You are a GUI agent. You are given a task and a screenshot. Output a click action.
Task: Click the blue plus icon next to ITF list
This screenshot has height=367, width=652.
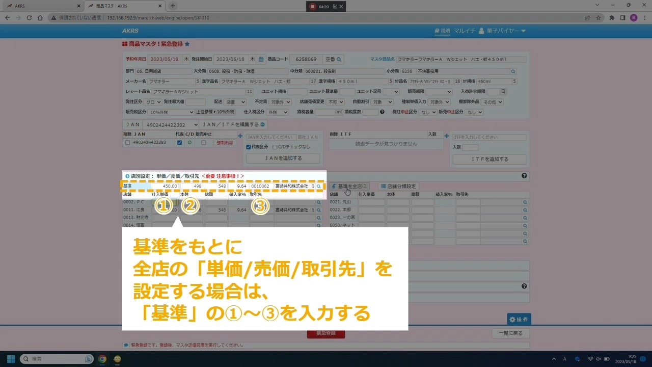coord(446,136)
